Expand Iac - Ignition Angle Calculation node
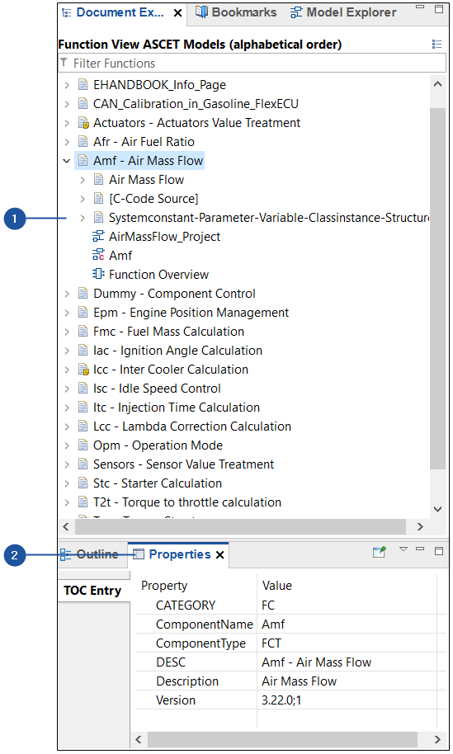The width and height of the screenshot is (453, 754). pyautogui.click(x=67, y=351)
